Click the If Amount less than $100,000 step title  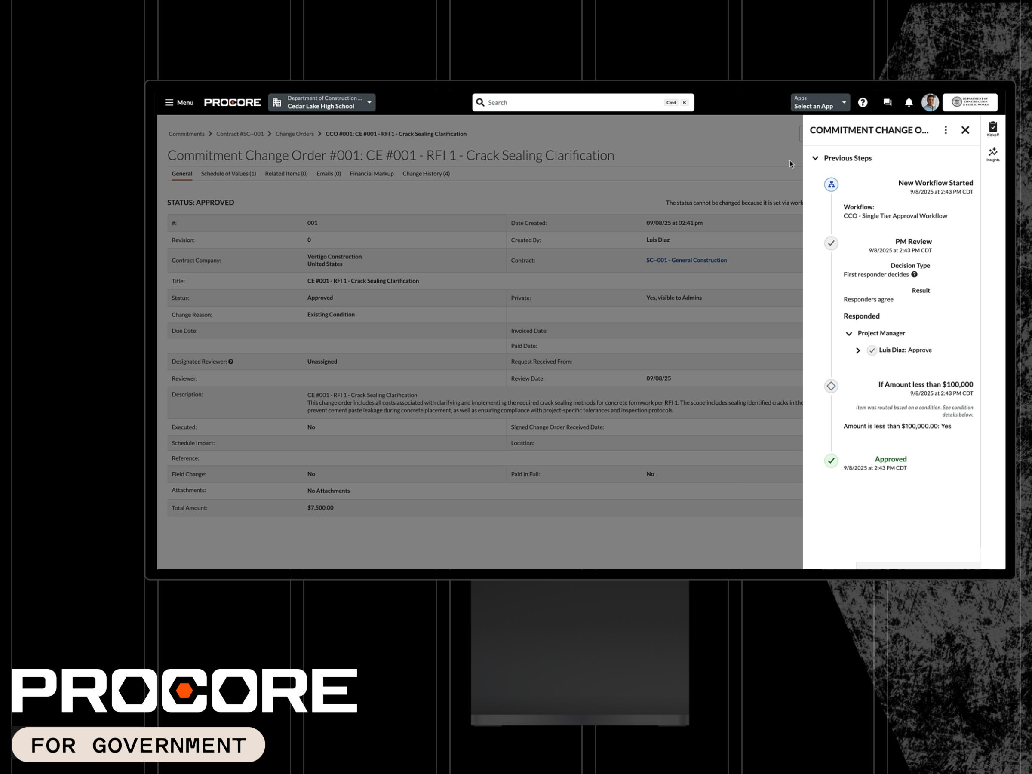tap(926, 384)
